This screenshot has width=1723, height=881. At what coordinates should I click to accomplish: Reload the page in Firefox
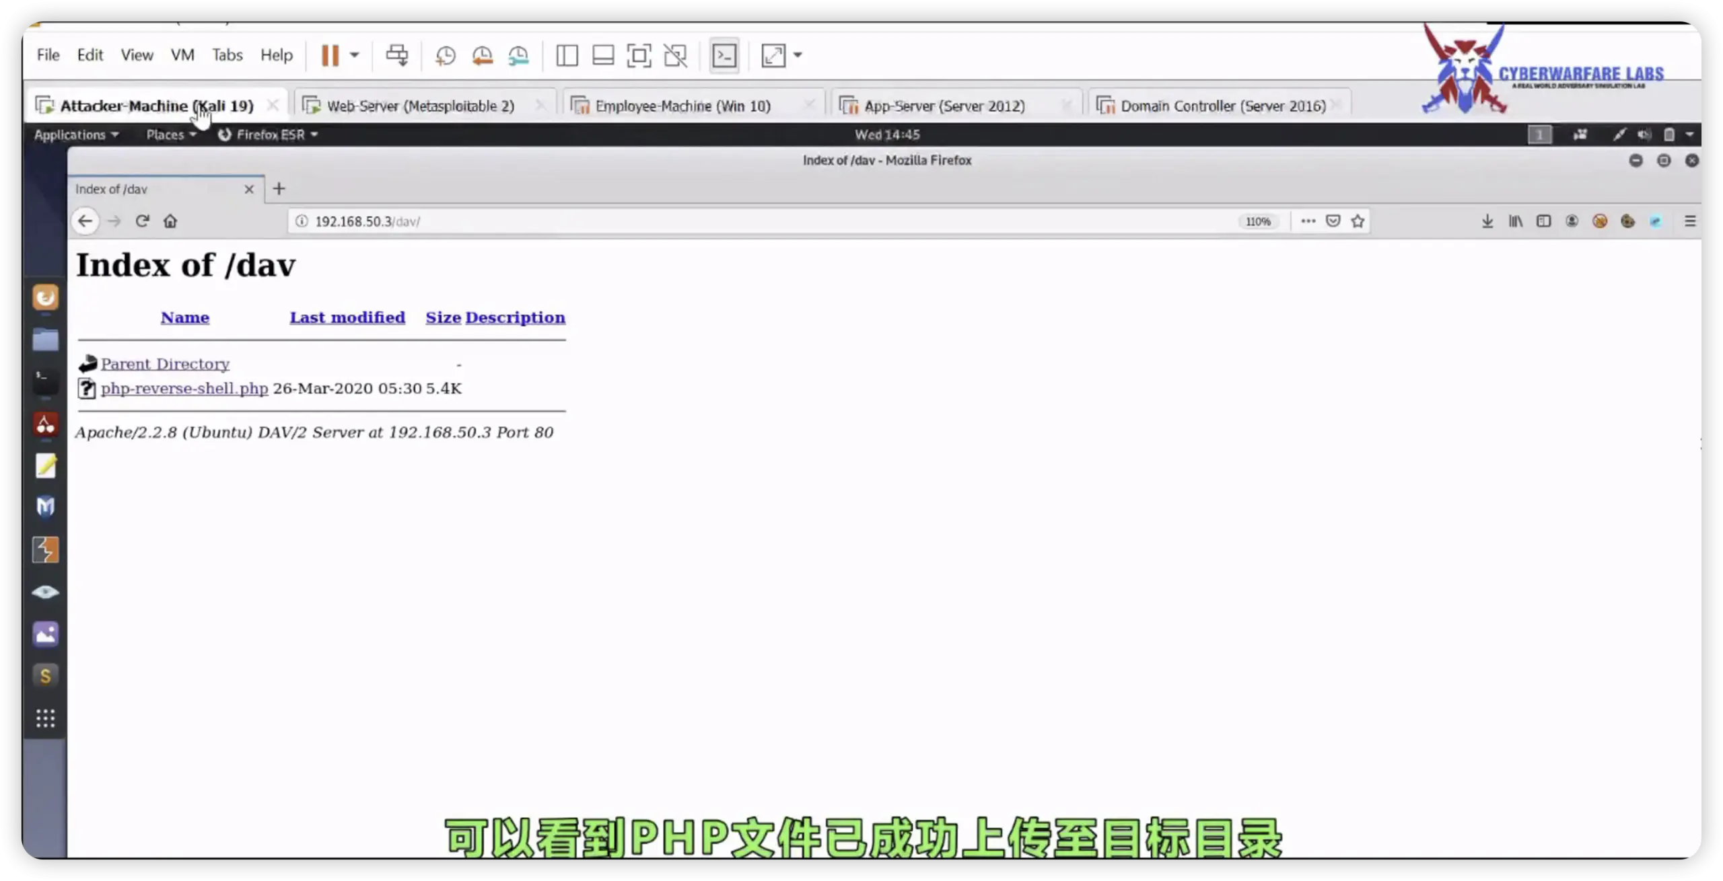(142, 221)
